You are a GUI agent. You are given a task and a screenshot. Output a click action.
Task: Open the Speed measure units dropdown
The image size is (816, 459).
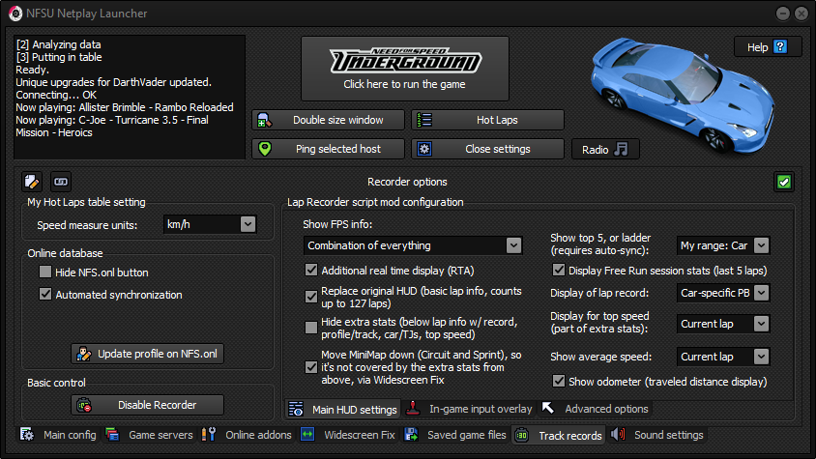coord(210,224)
